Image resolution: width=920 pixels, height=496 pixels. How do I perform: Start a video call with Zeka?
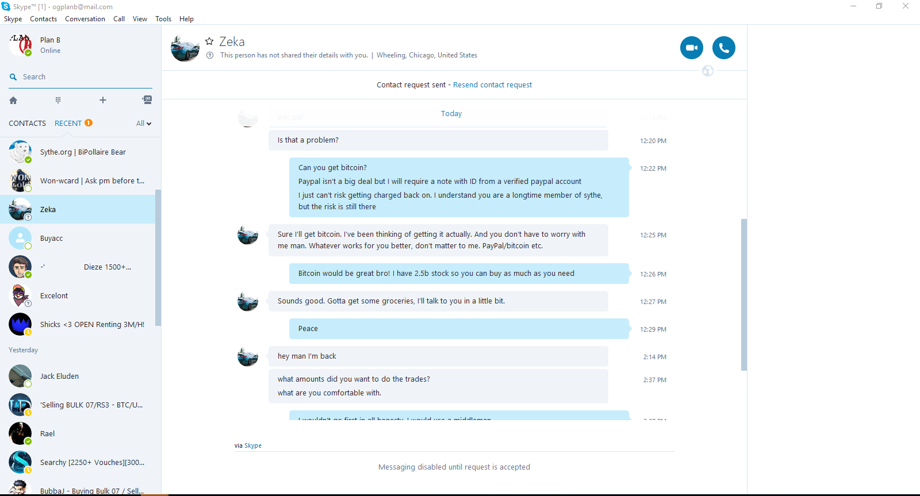pyautogui.click(x=692, y=48)
